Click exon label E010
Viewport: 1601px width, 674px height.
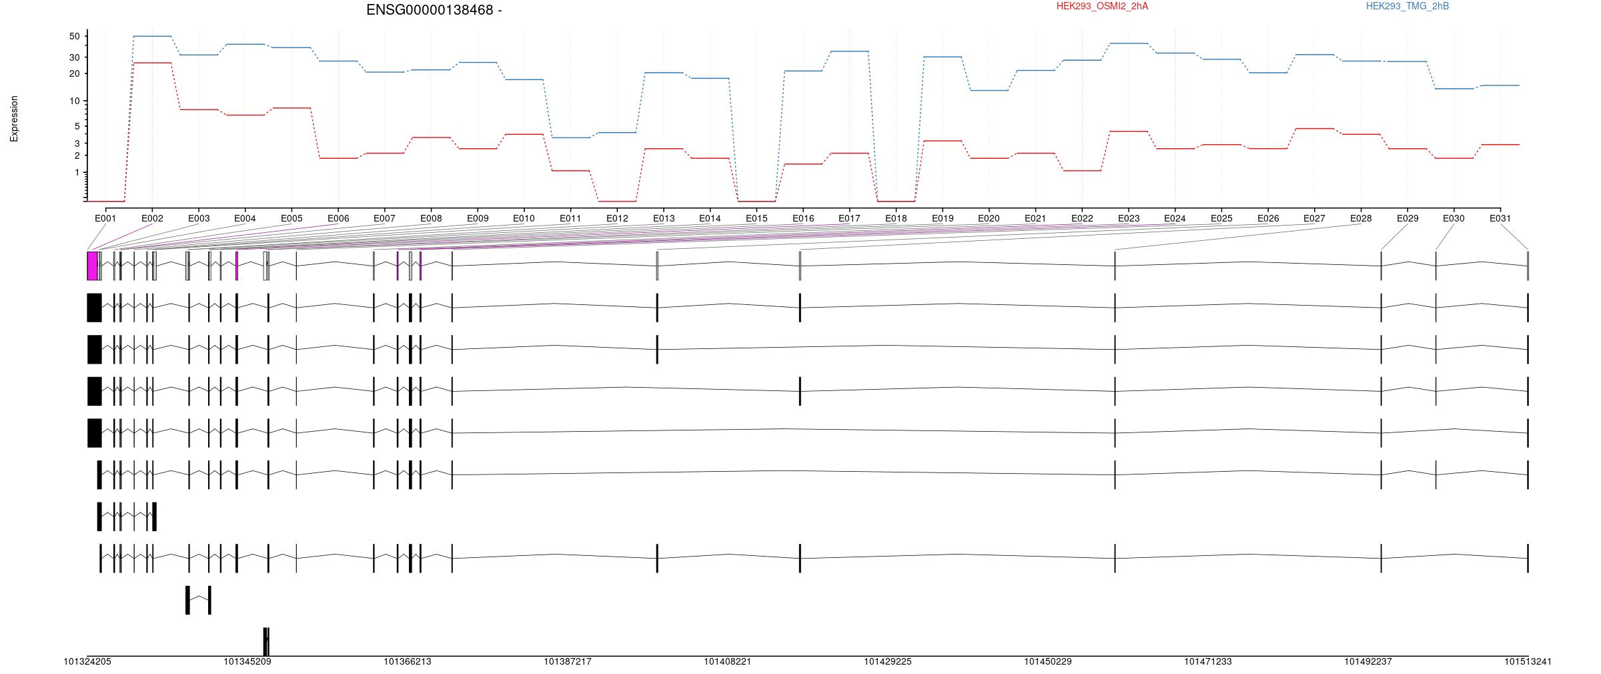pyautogui.click(x=524, y=218)
